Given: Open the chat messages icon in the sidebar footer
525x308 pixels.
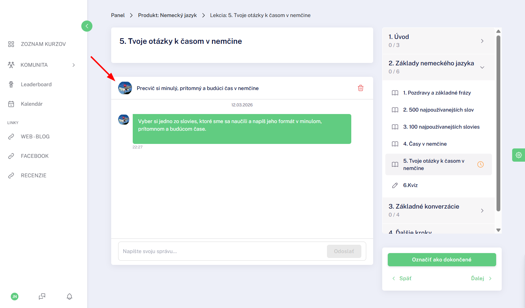Looking at the screenshot, I should pos(42,297).
